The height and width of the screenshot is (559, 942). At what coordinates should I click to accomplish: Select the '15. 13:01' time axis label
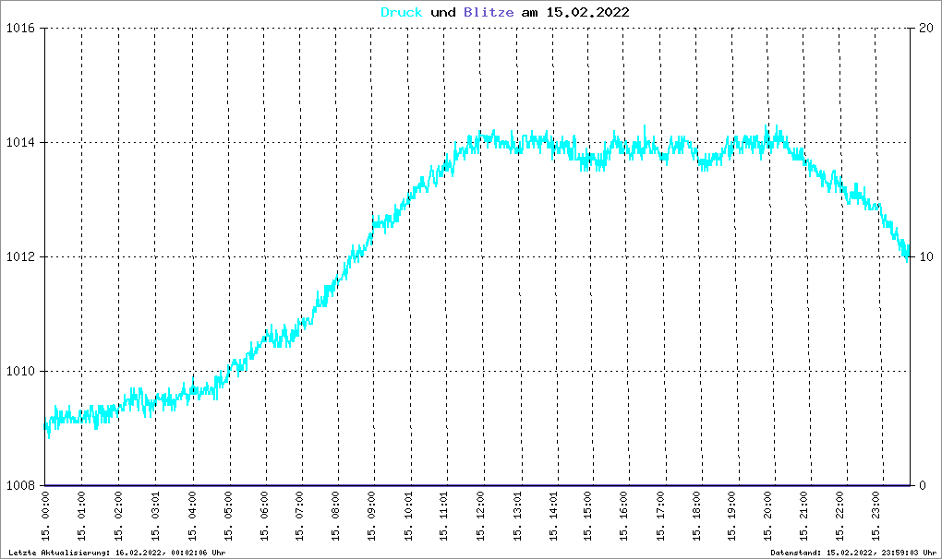click(518, 516)
